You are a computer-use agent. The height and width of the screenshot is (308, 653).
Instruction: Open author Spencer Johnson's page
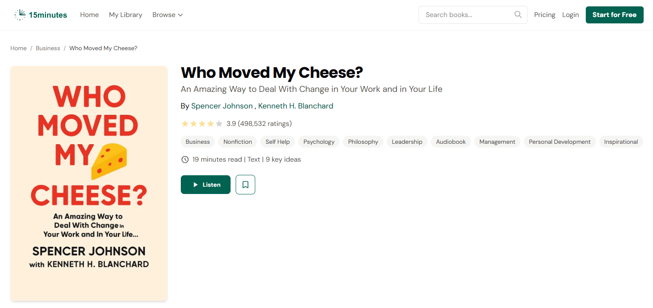[222, 106]
